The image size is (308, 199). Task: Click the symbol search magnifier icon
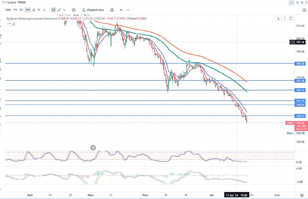(x=3, y=2)
